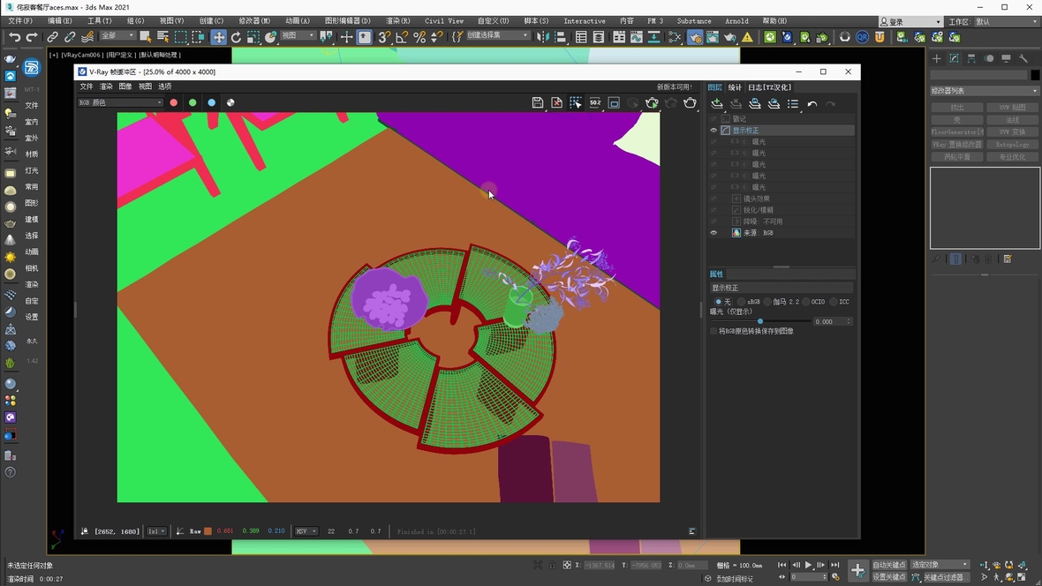Open the 修改器列表 dropdown
Screen dimensions: 1042x586
pos(985,91)
